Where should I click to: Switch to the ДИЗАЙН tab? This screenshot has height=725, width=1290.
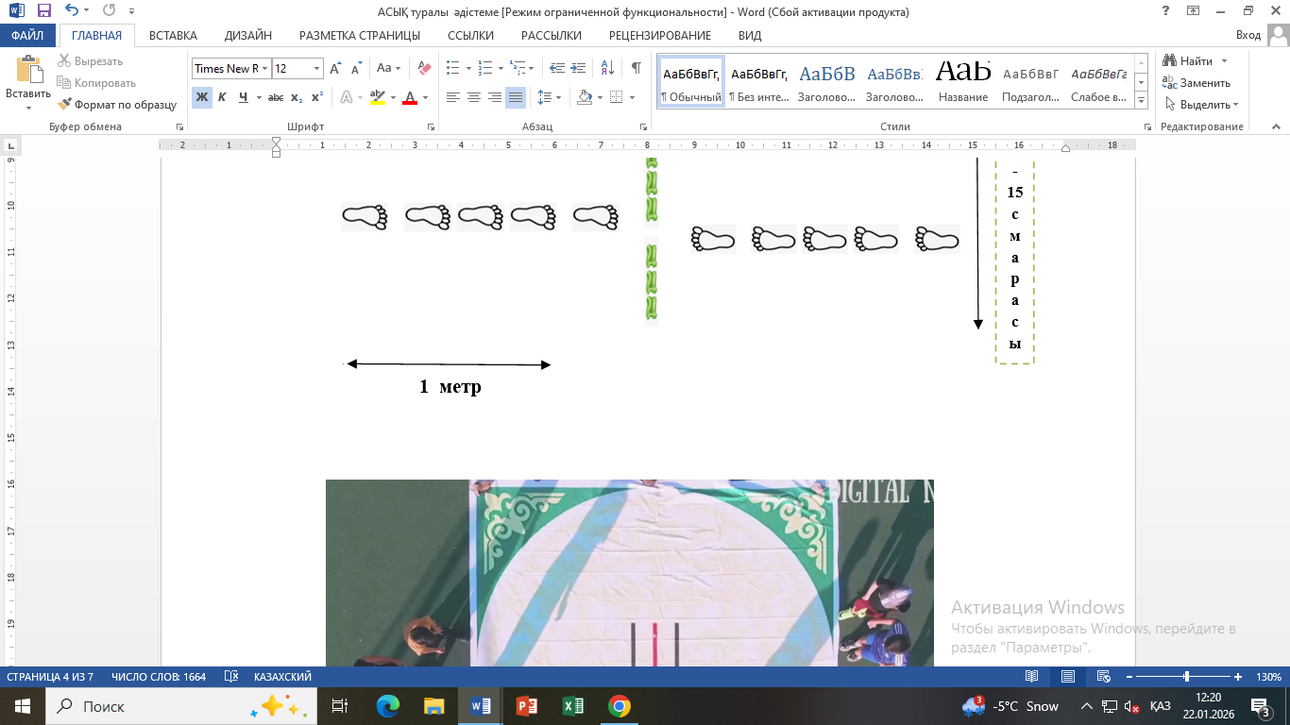coord(248,36)
